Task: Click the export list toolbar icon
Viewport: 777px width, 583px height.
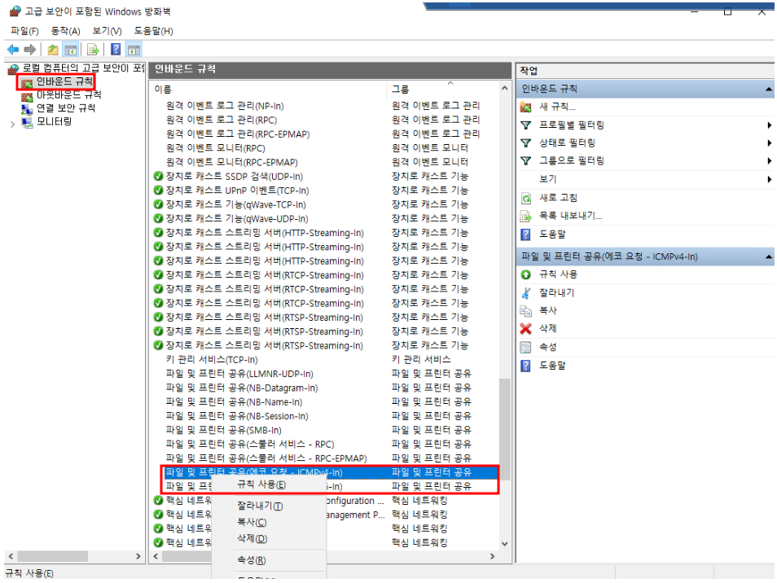Action: pyautogui.click(x=93, y=50)
